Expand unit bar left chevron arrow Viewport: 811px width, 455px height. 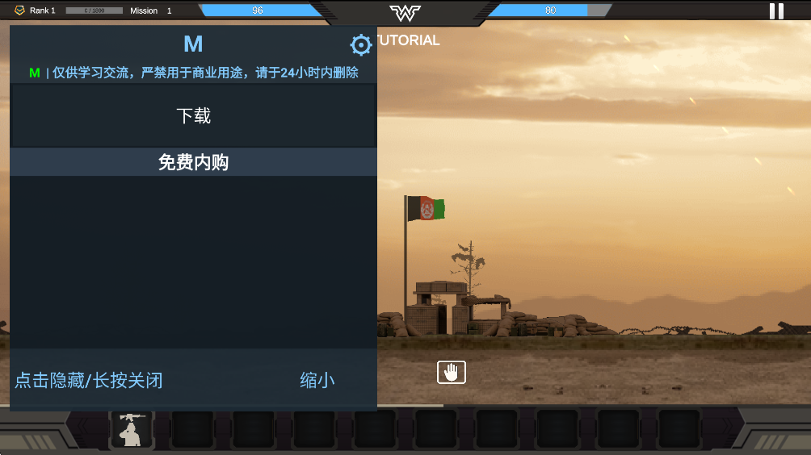point(82,427)
